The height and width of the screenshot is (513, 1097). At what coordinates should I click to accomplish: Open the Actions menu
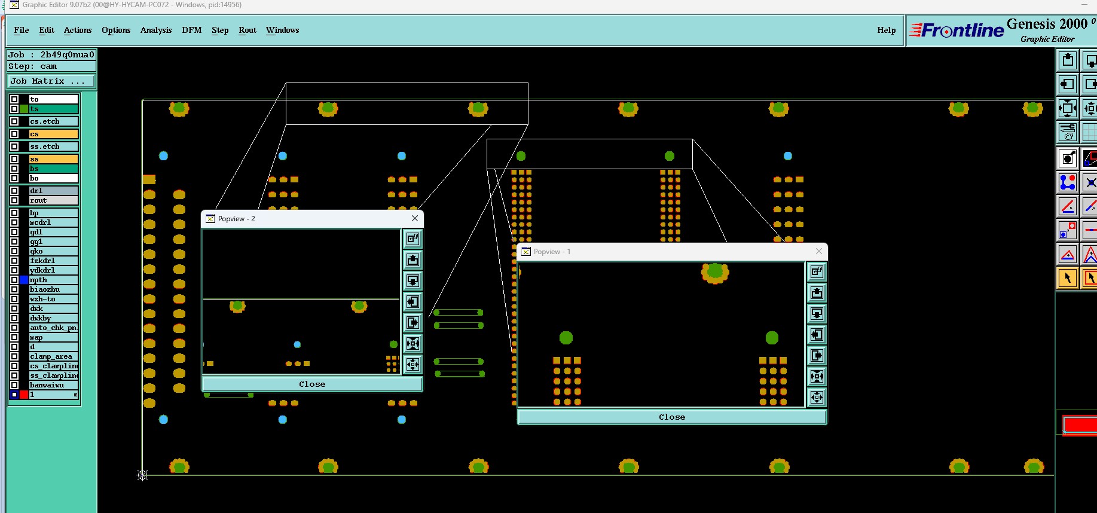coord(78,30)
